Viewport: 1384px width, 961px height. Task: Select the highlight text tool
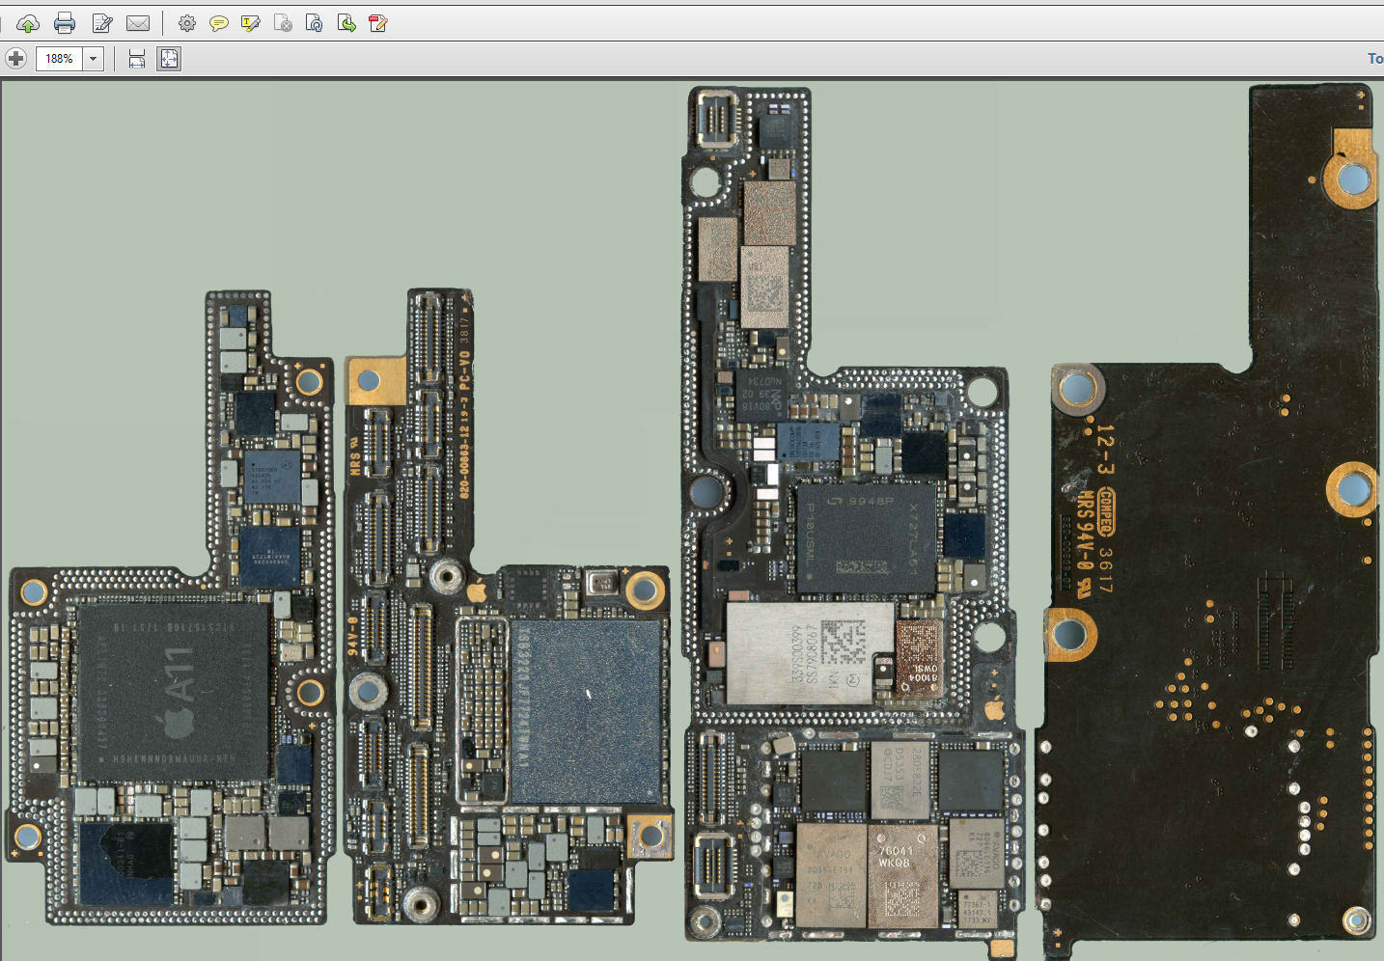point(251,23)
